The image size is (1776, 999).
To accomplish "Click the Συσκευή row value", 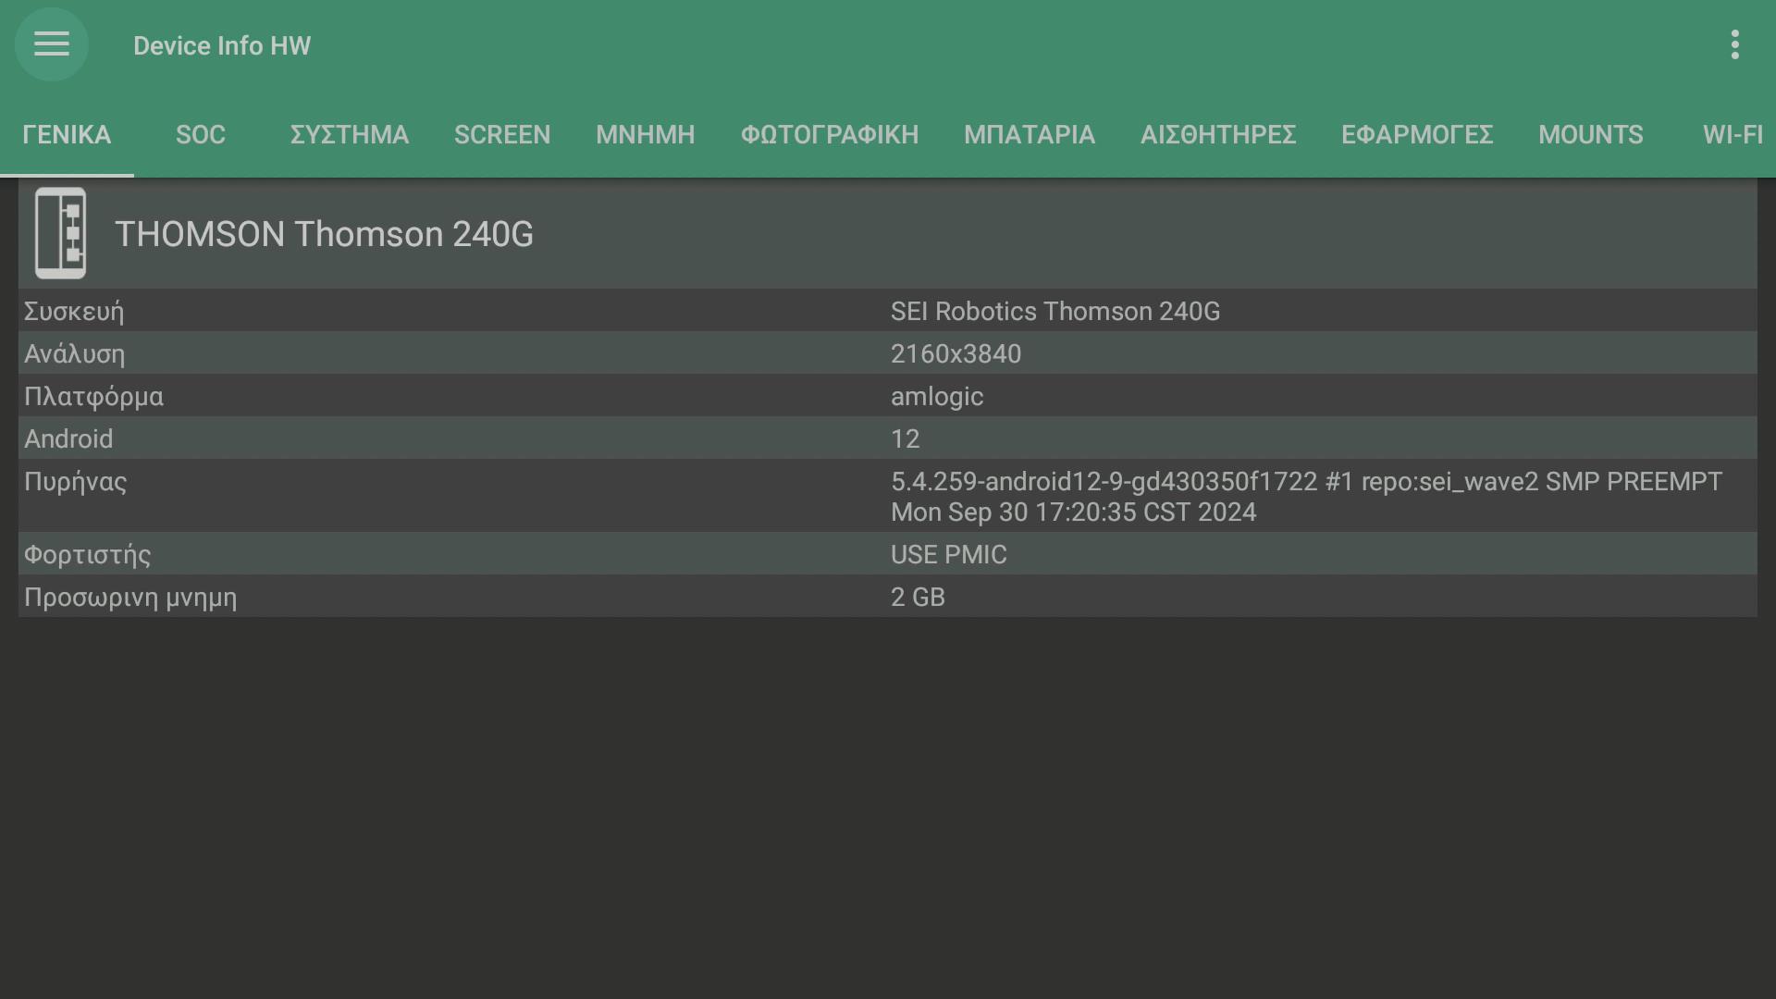I will [x=1054, y=312].
